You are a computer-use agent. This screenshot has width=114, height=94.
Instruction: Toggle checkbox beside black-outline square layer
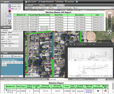click(x=8, y=21)
